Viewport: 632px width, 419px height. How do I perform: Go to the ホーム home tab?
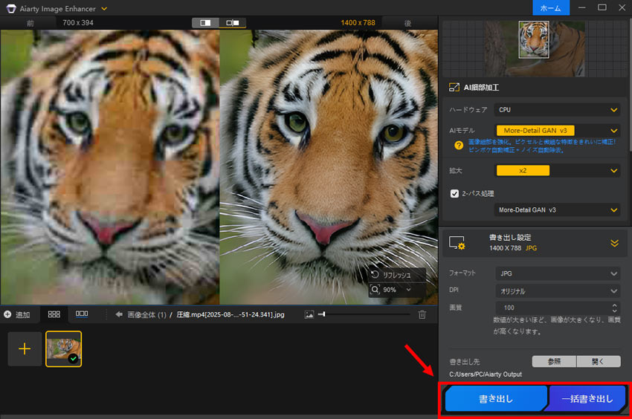coord(550,7)
